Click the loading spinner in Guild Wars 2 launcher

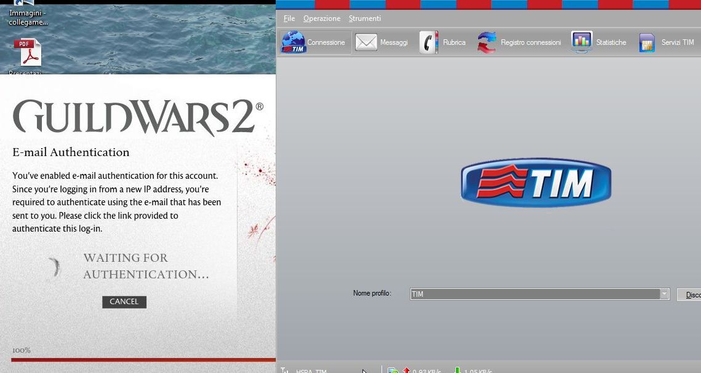(55, 267)
